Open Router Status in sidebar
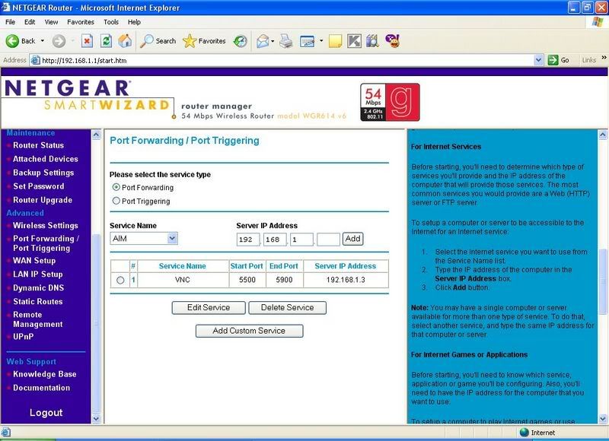Screen dimensions: 609x441 (39, 145)
